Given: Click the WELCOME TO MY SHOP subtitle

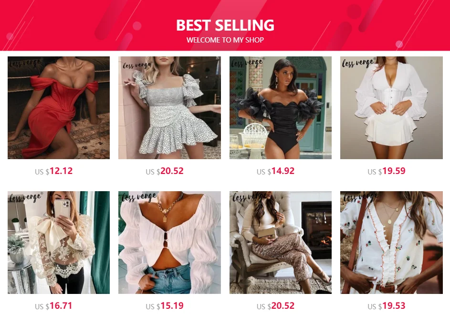Looking at the screenshot, I should click(x=225, y=40).
